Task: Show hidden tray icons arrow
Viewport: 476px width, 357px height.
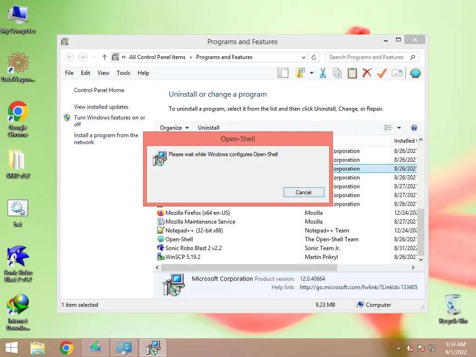Action: click(x=398, y=348)
